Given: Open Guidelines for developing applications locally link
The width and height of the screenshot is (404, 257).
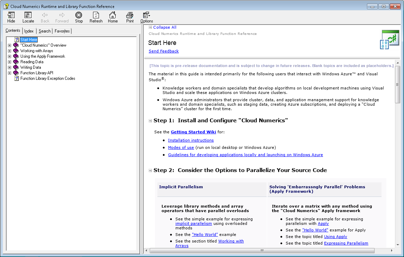Looking at the screenshot, I should pos(246,155).
